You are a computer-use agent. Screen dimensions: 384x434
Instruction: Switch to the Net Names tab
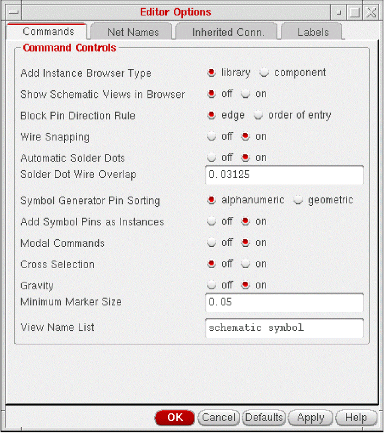(x=132, y=32)
